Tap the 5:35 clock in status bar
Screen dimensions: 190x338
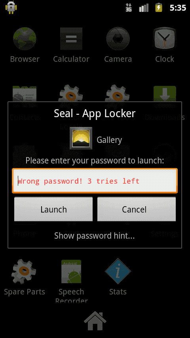point(178,8)
